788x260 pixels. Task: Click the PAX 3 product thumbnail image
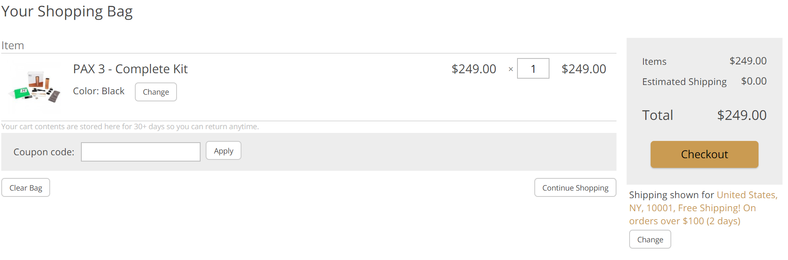pos(35,87)
